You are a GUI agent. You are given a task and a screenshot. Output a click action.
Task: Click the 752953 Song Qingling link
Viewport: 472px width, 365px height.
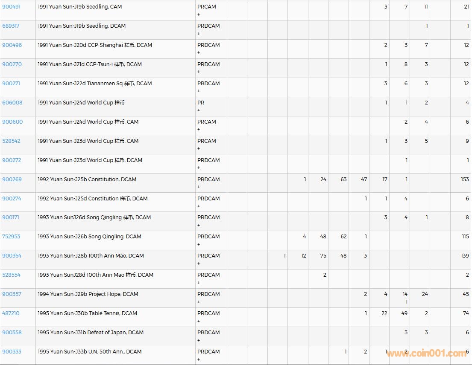pyautogui.click(x=11, y=237)
